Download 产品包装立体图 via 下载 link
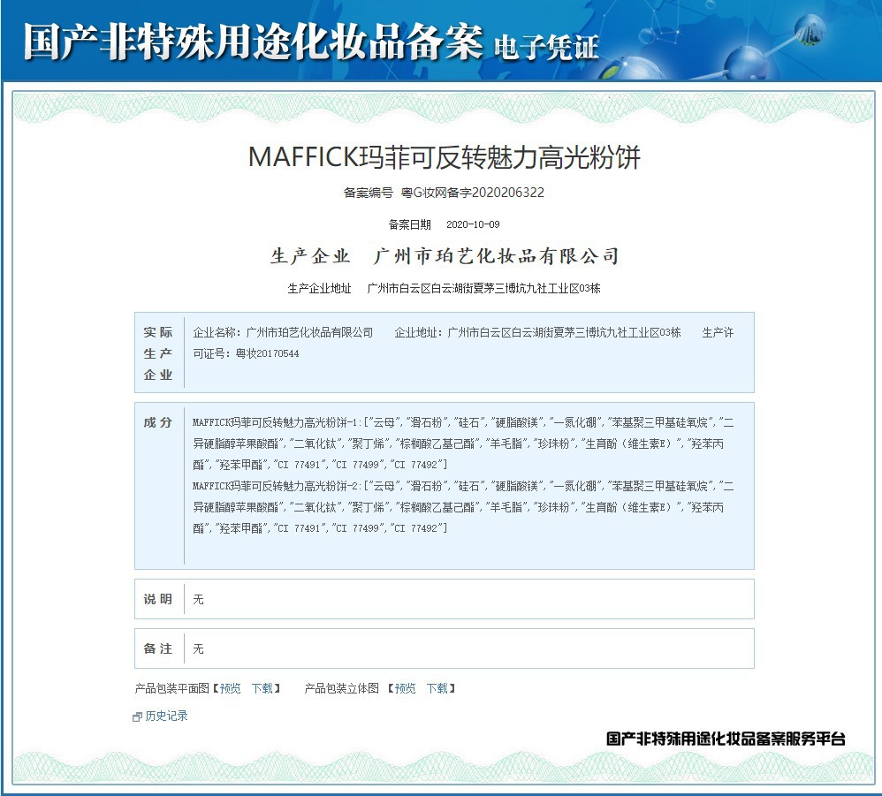 click(437, 688)
